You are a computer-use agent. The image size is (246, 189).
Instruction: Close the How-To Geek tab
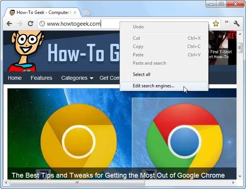(x=75, y=12)
